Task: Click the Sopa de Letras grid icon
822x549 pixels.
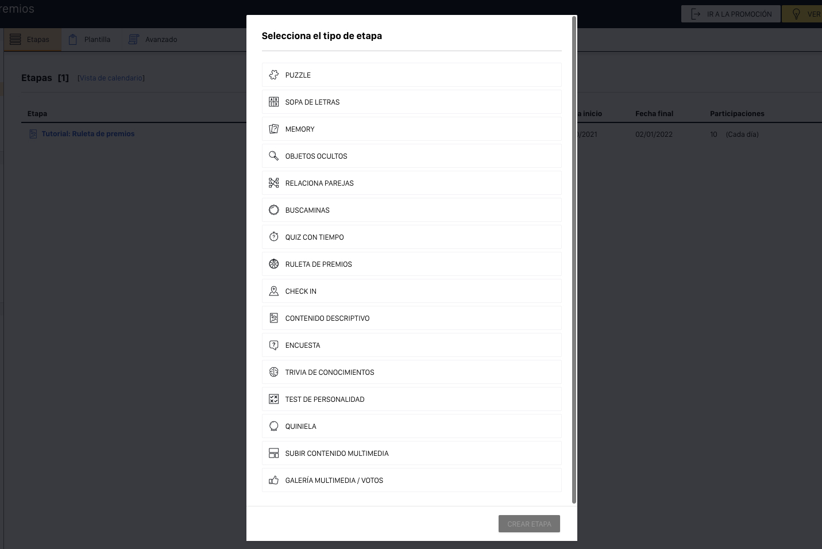Action: point(274,102)
